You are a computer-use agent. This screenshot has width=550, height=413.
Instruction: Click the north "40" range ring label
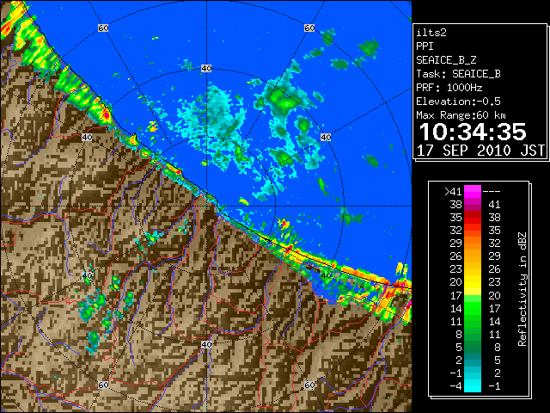coord(206,68)
